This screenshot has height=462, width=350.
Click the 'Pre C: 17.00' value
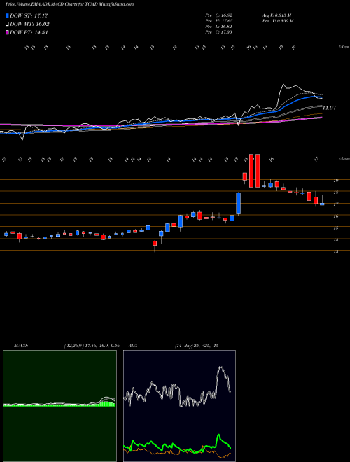point(218,32)
